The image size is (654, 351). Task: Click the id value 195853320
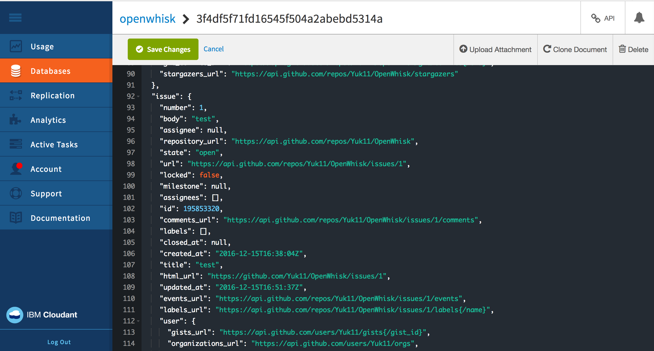tap(201, 209)
